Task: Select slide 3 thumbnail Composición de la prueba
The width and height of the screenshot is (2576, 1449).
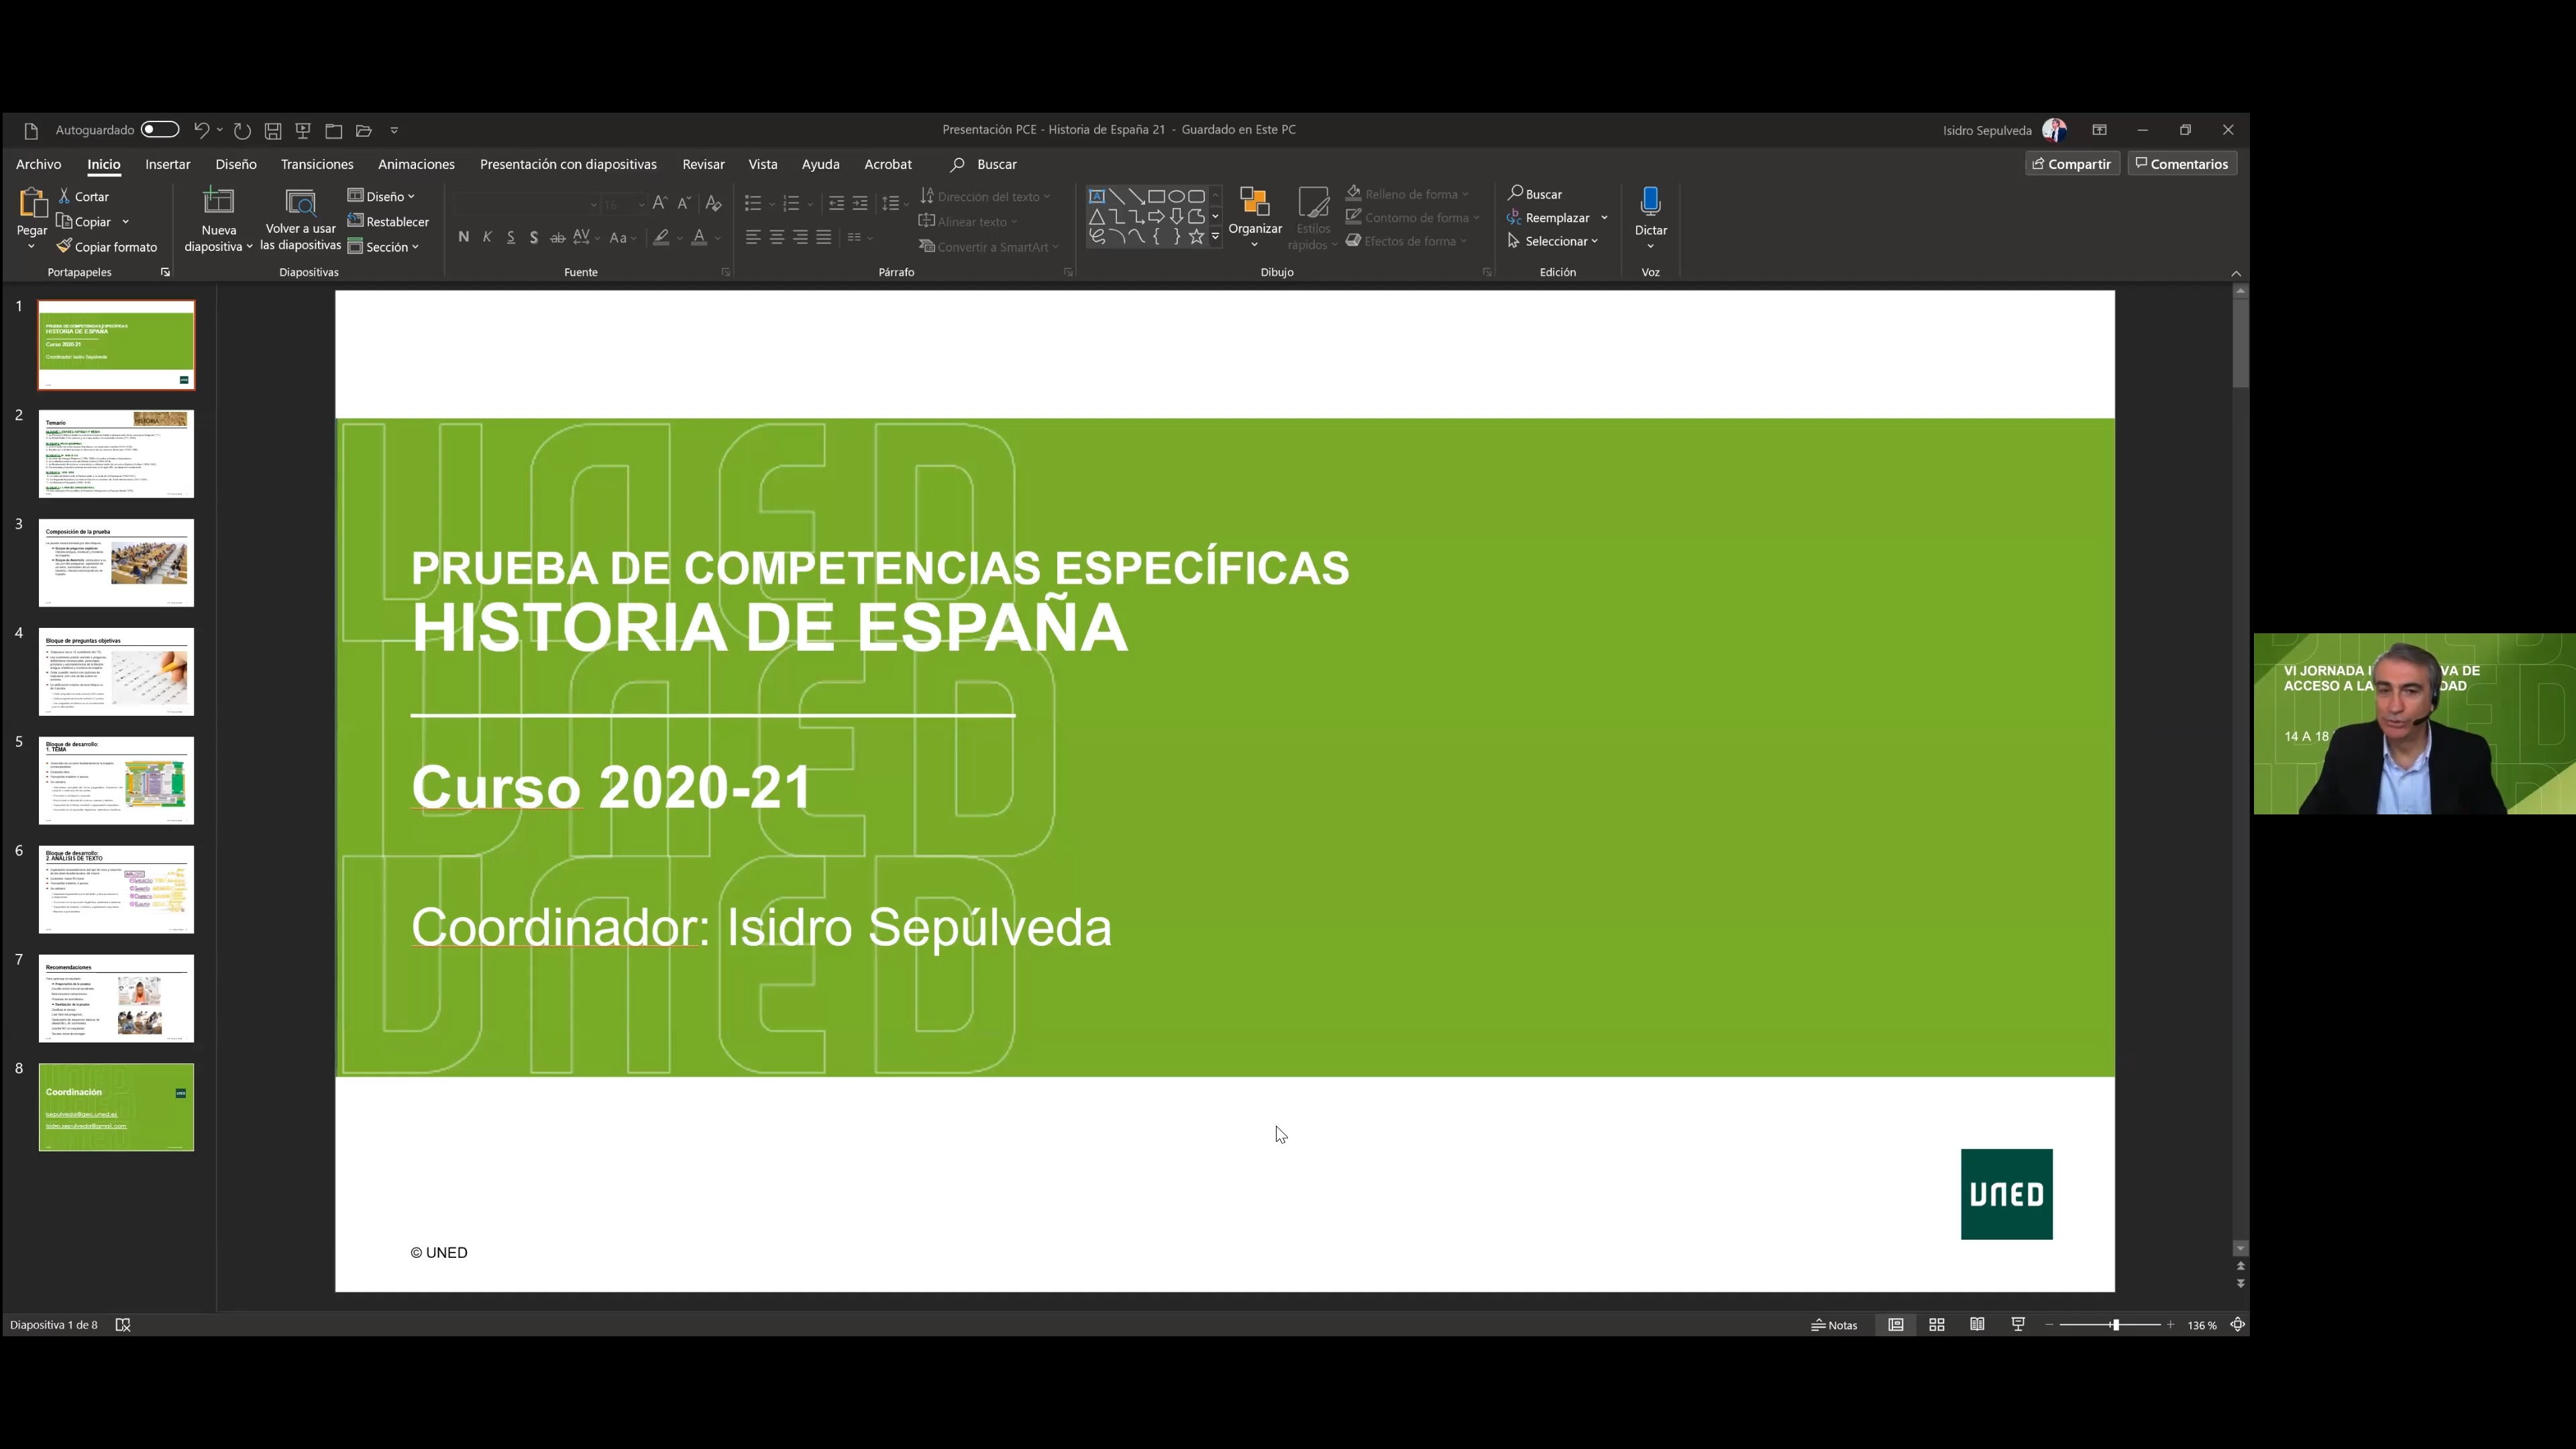Action: (x=116, y=563)
